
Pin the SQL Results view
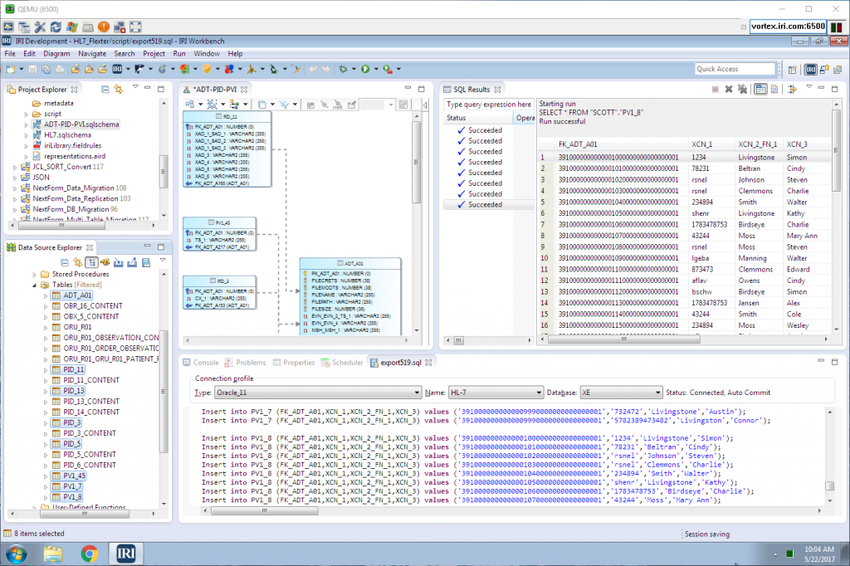(791, 89)
